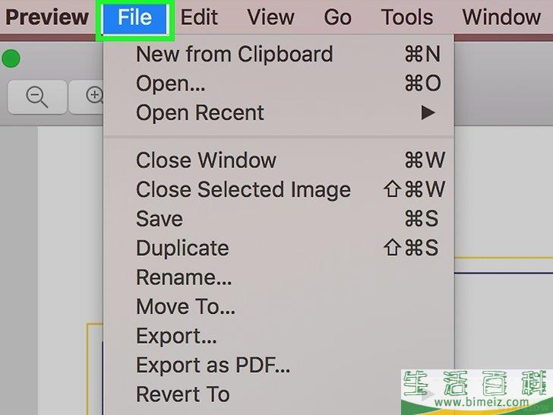The height and width of the screenshot is (415, 553).
Task: Select Open... in the File menu
Action: pyautogui.click(x=279, y=84)
